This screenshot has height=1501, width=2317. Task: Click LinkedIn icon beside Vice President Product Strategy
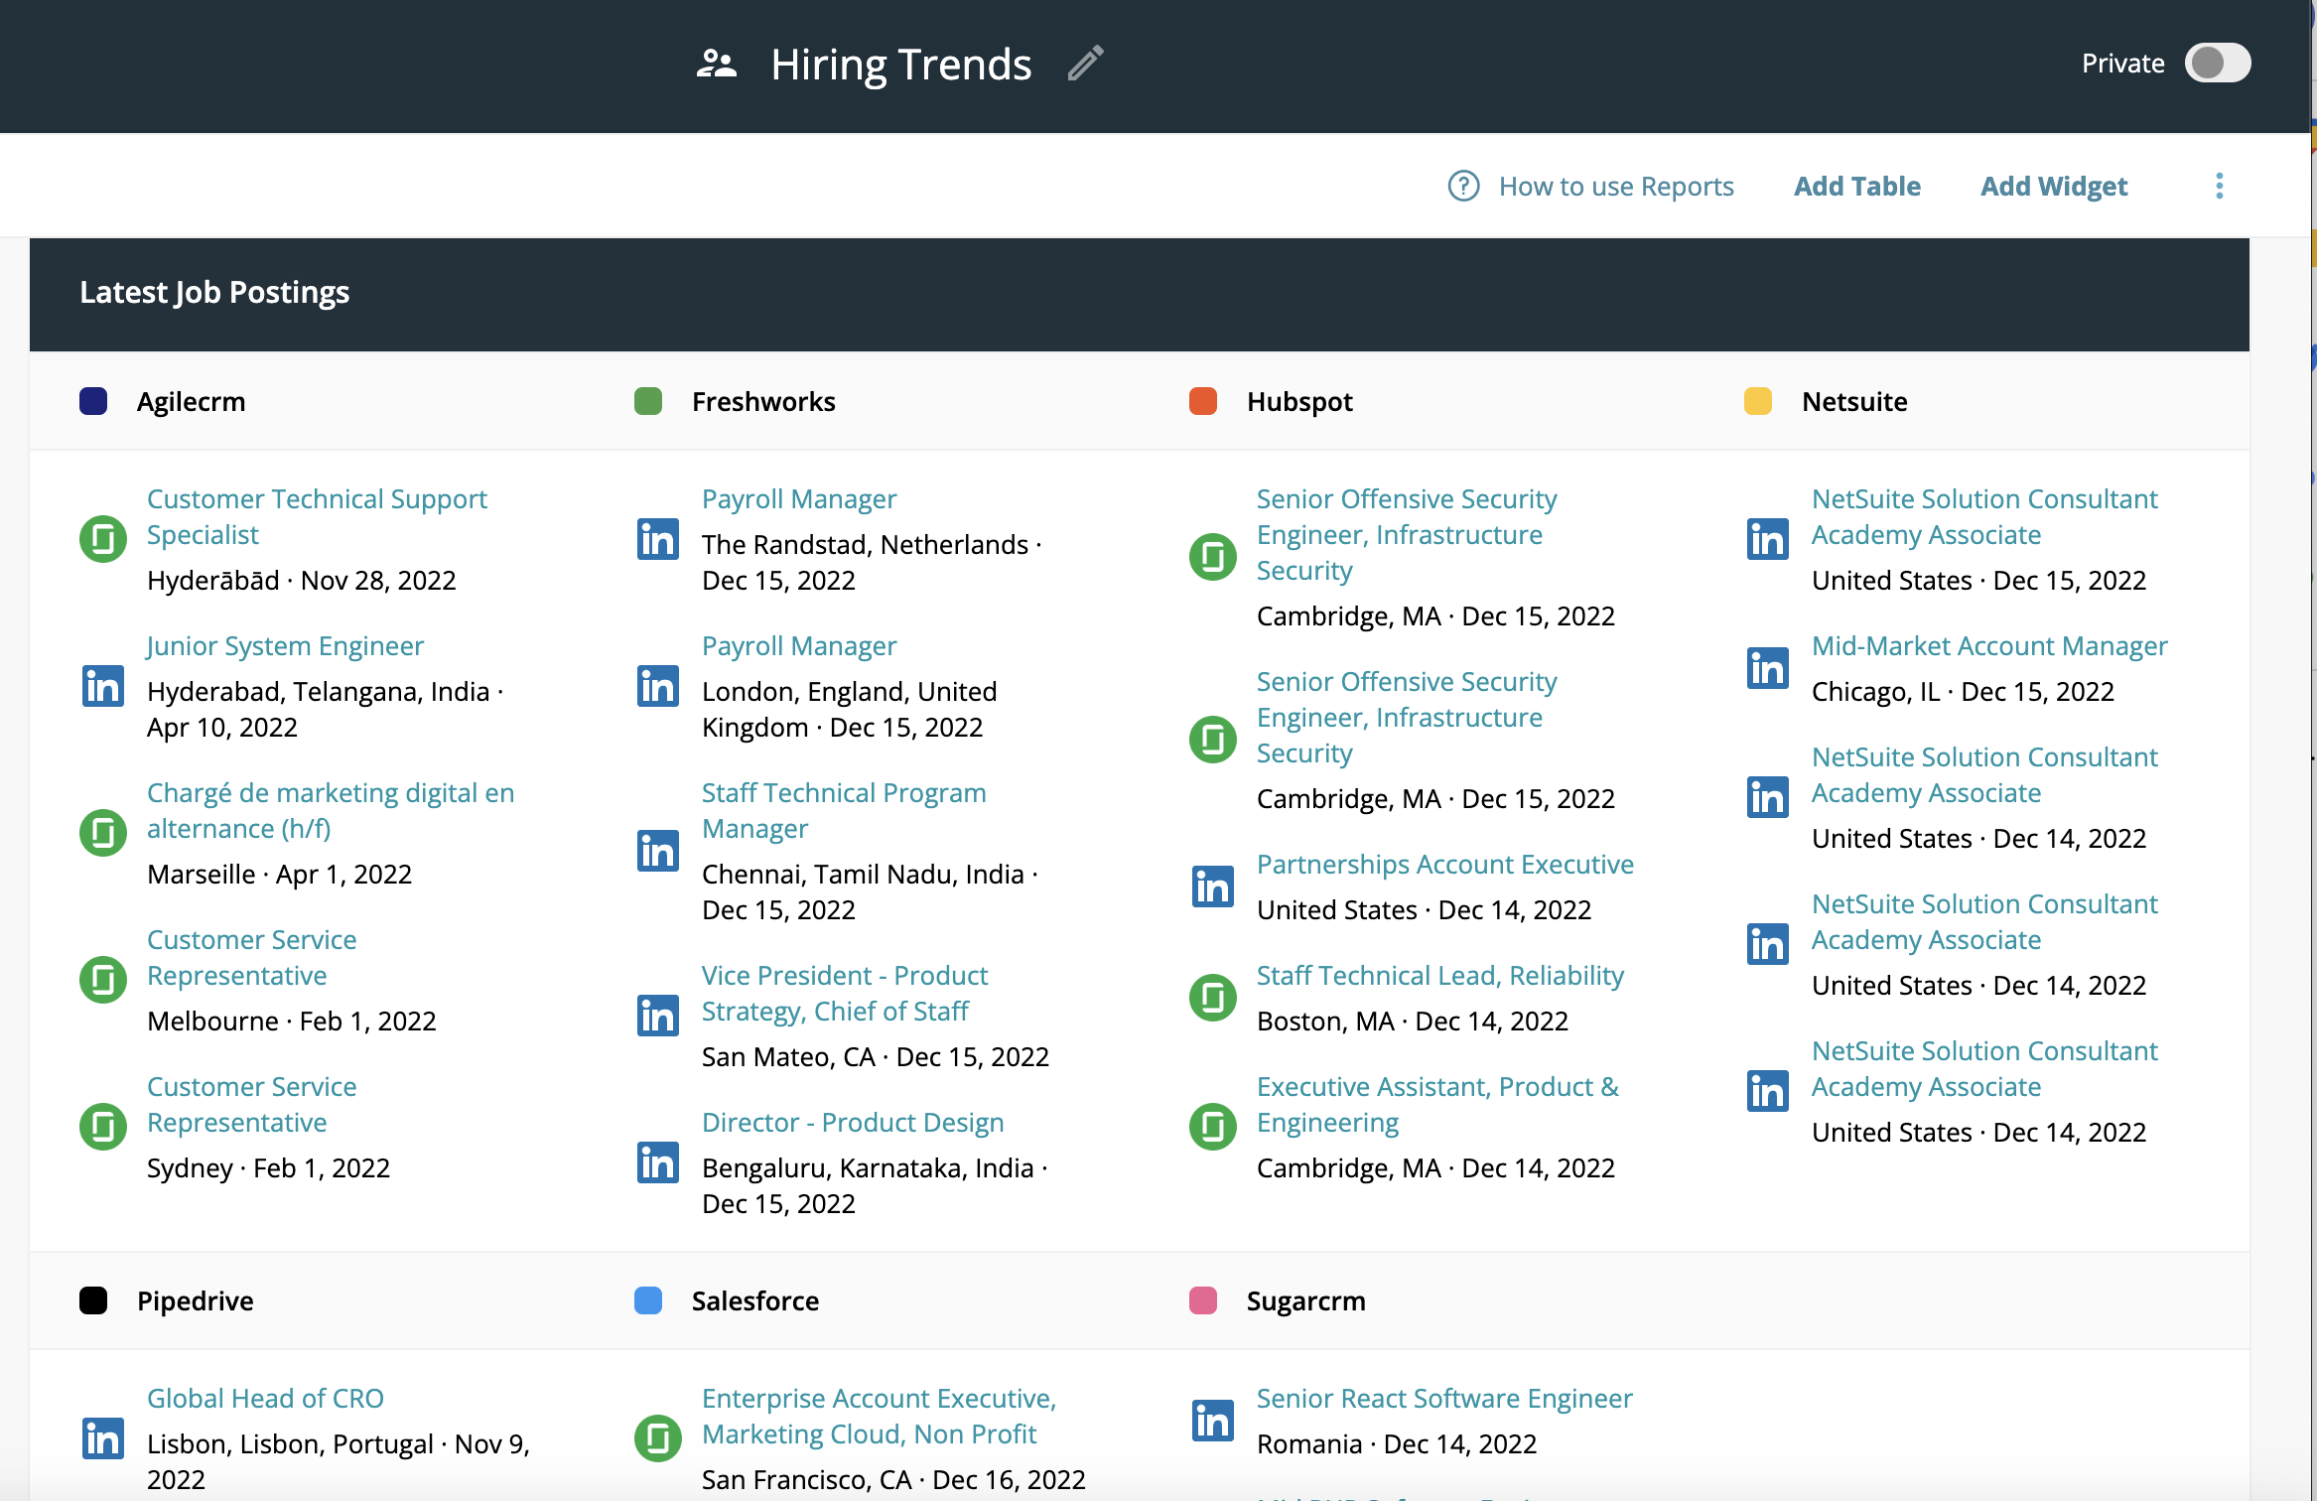[x=658, y=1016]
